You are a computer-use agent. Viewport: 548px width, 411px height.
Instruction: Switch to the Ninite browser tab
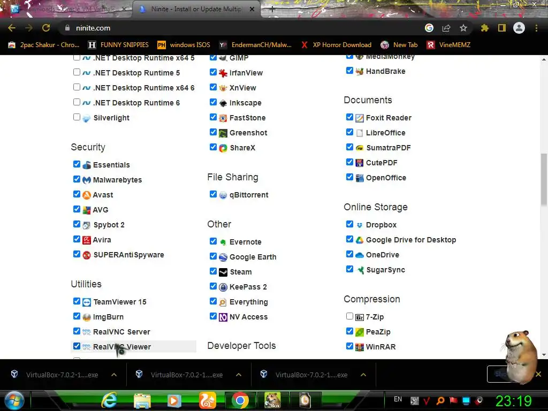point(196,9)
